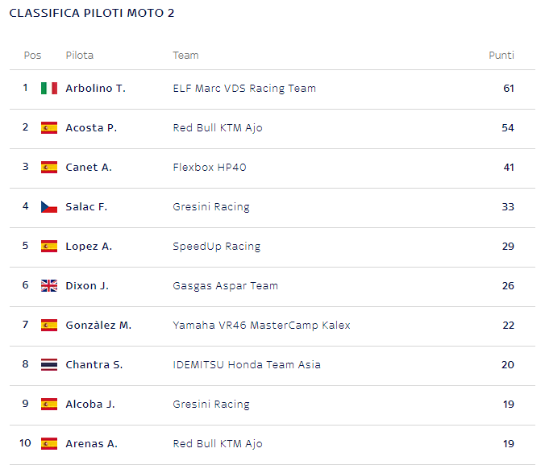Click the Pilota column header
The image size is (545, 465).
[x=80, y=56]
